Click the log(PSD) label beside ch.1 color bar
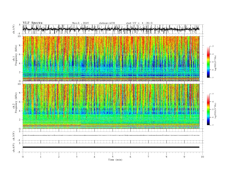The image size is (228, 176). 215,63
